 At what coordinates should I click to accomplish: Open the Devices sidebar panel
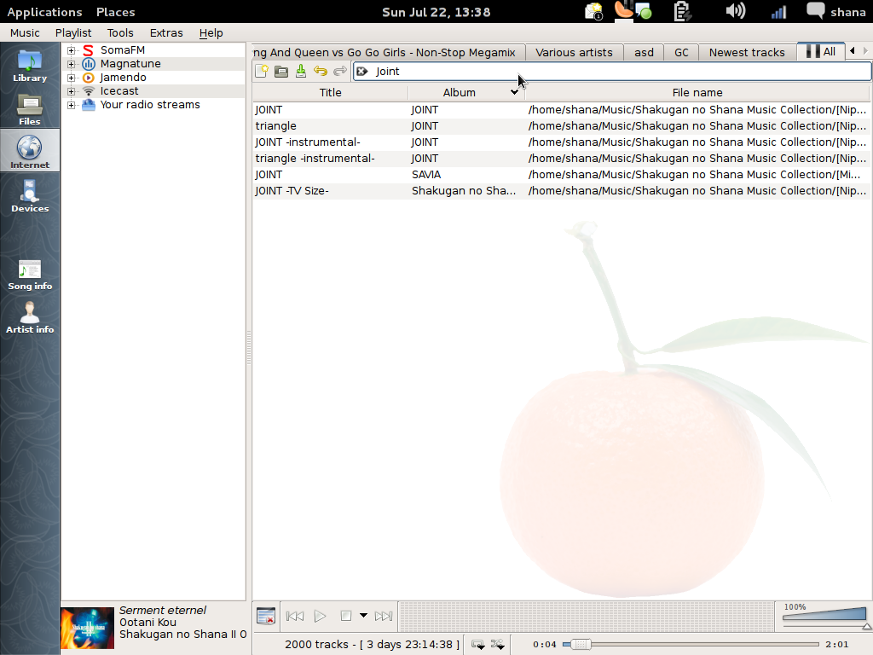pyautogui.click(x=30, y=195)
